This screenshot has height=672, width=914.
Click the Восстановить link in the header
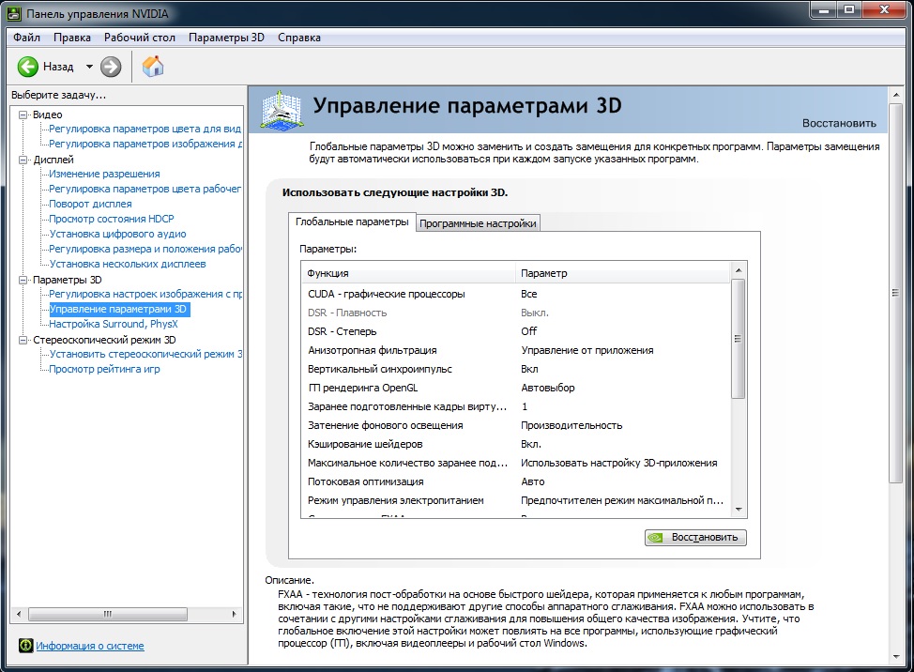[x=839, y=123]
